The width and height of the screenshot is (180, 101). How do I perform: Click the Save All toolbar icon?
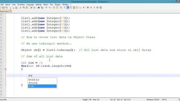pos(7,8)
